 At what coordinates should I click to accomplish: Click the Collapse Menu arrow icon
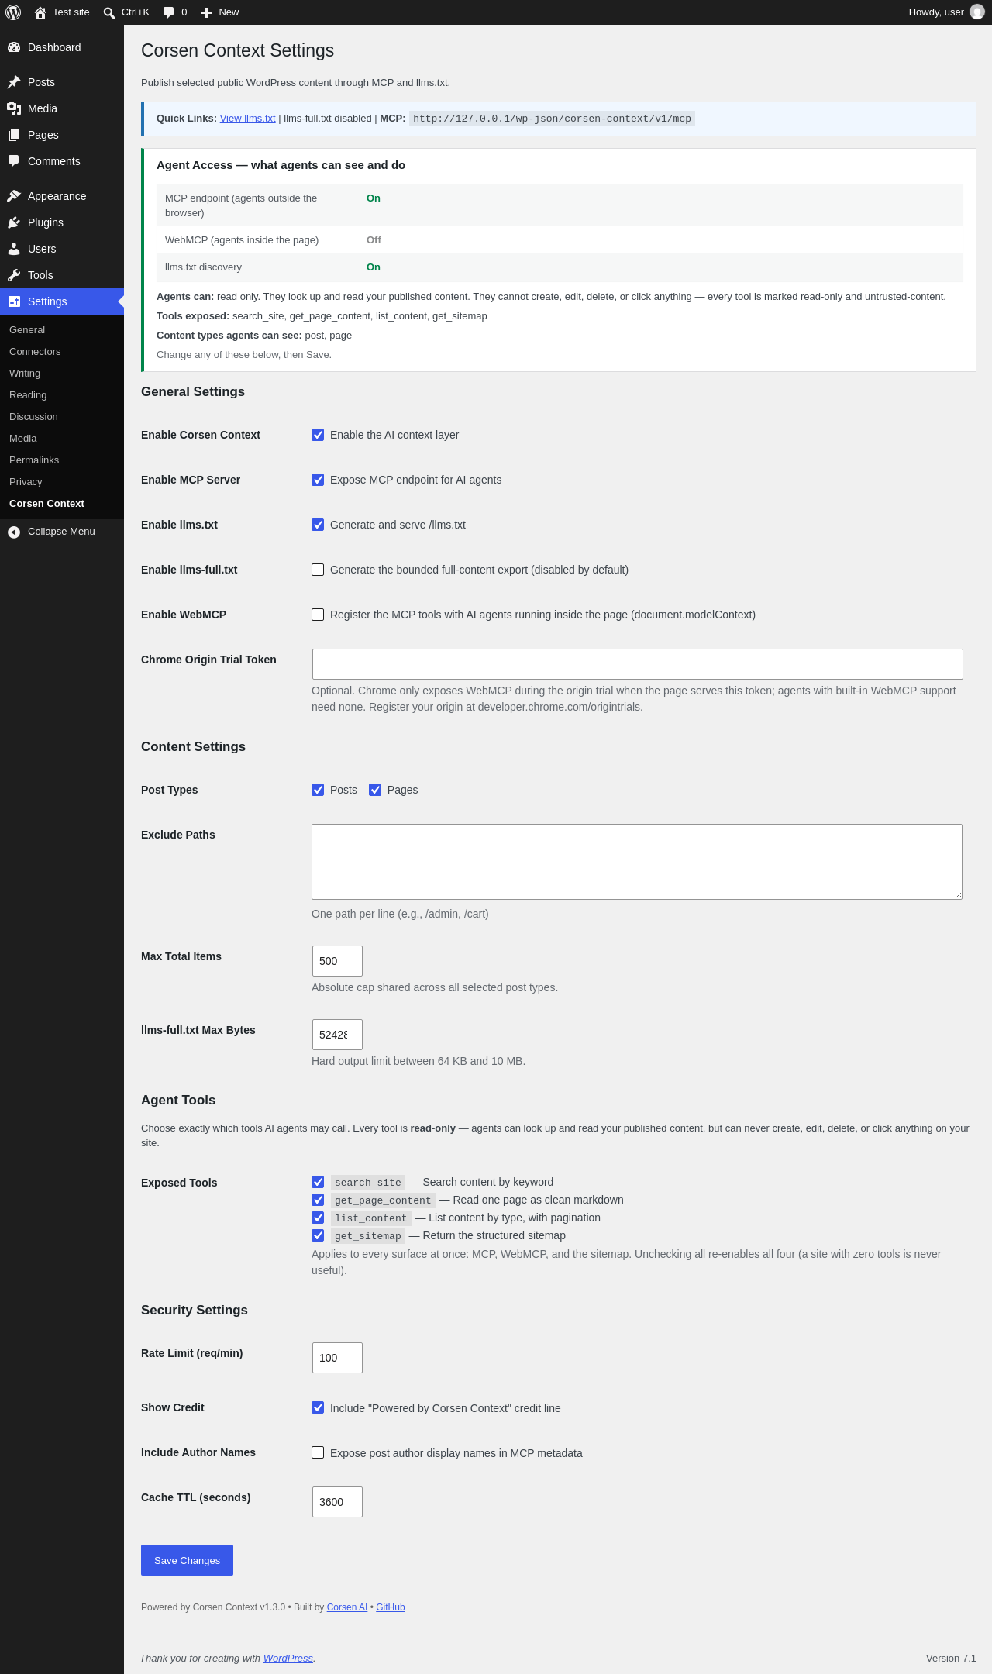14,532
